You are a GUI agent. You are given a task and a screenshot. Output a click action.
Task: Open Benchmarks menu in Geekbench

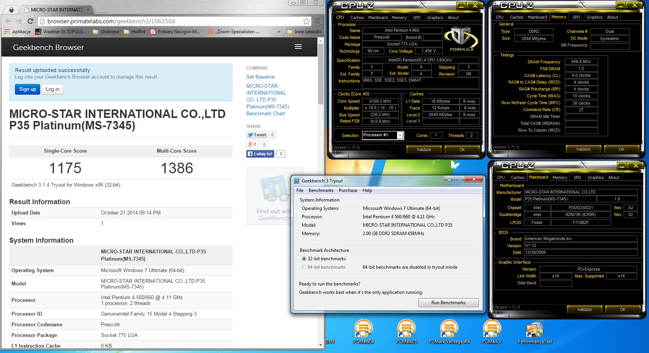pos(321,190)
